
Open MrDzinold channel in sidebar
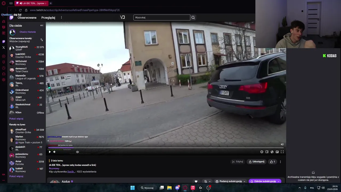click(27, 63)
